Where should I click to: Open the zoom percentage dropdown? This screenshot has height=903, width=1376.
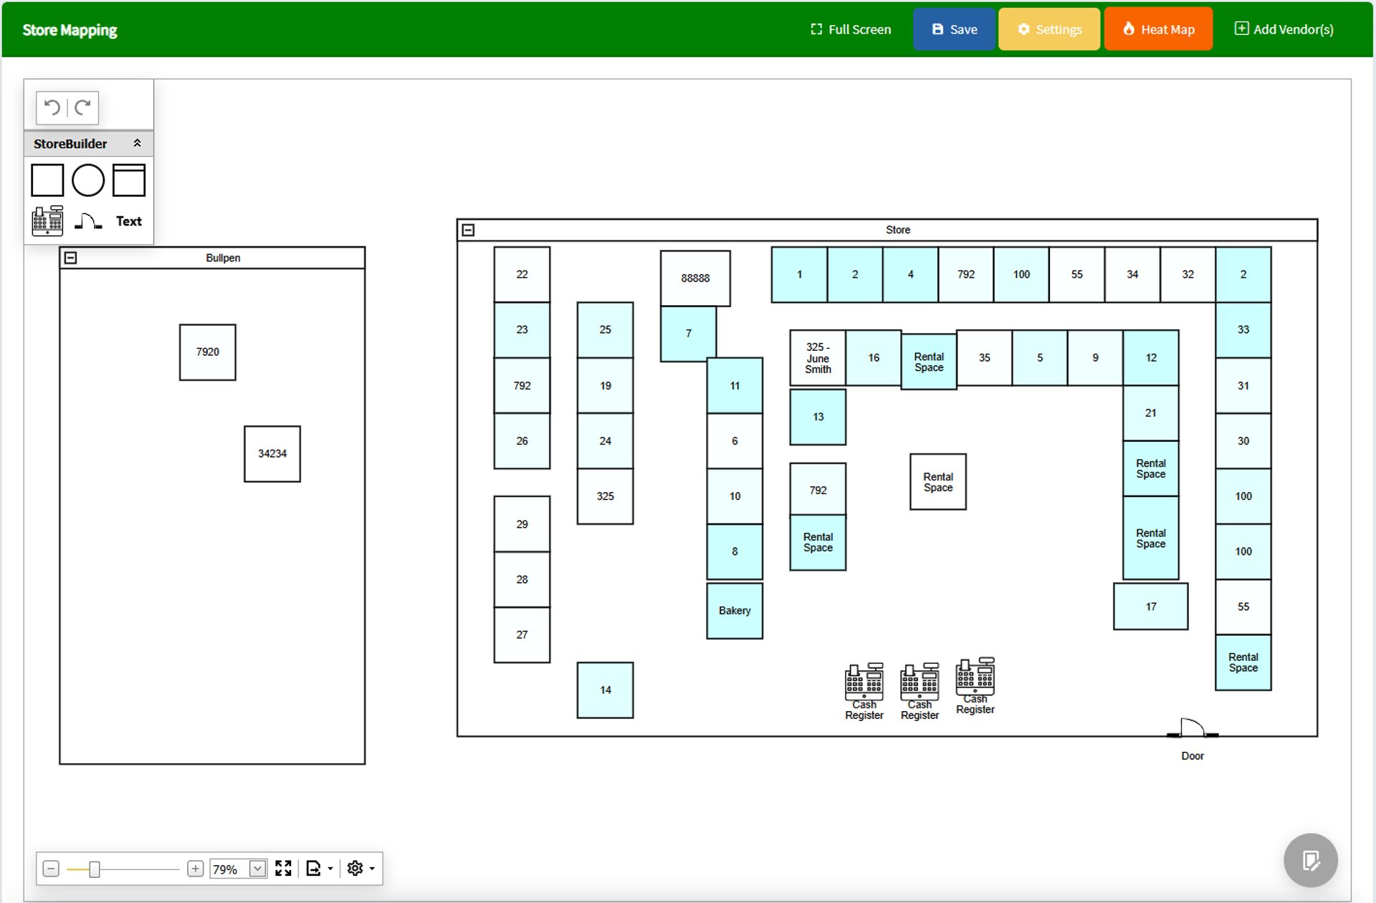[257, 869]
